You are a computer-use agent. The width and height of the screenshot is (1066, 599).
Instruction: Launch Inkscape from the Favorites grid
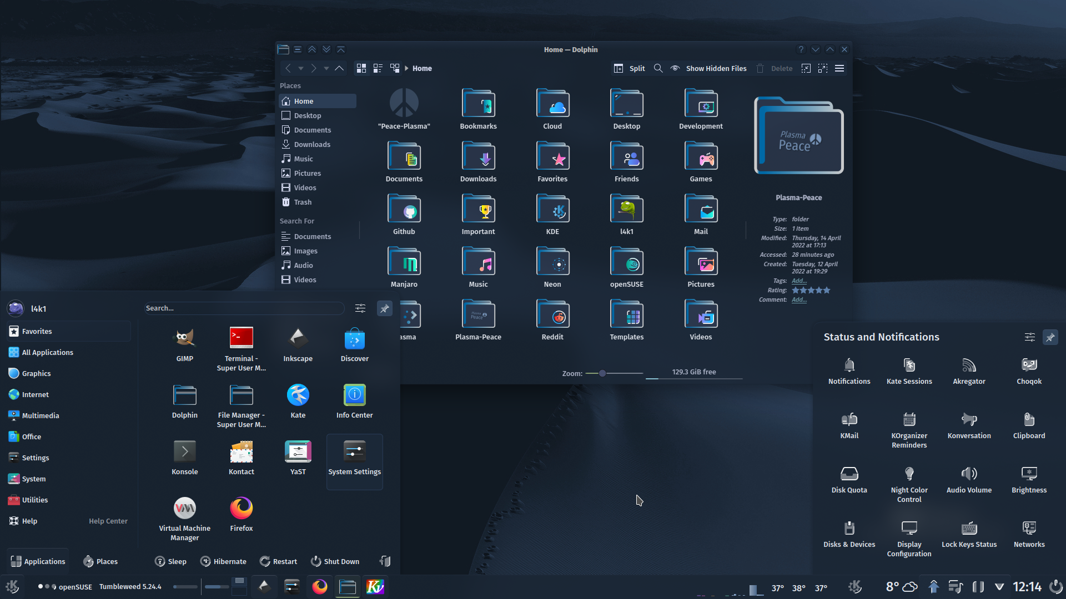click(x=298, y=344)
